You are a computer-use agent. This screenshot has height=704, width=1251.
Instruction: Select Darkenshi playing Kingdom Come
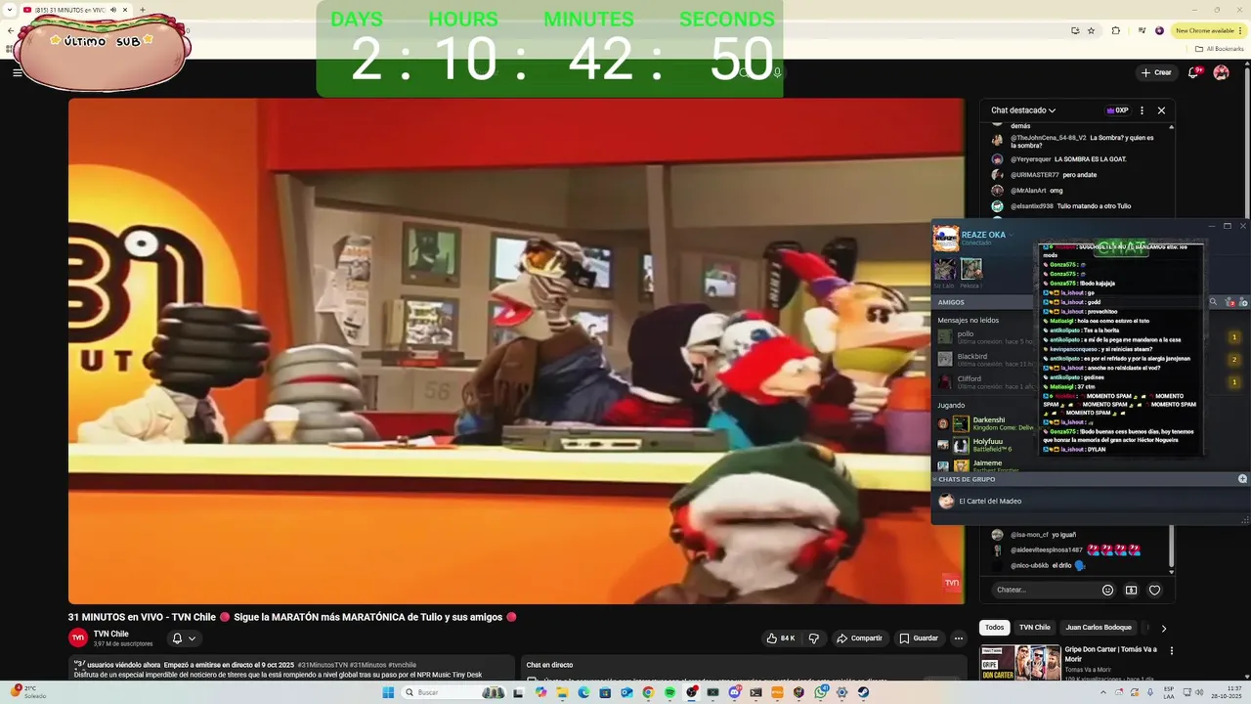click(x=985, y=423)
